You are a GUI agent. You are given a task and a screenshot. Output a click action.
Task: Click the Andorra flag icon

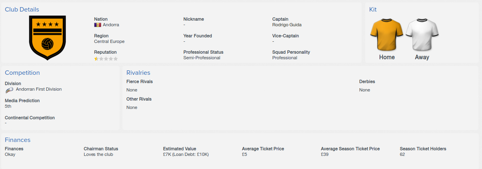(97, 25)
